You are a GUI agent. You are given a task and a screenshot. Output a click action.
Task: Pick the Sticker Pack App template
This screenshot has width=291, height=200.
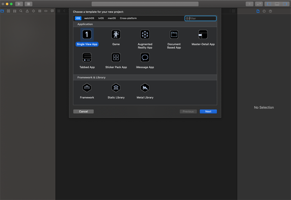116,57
